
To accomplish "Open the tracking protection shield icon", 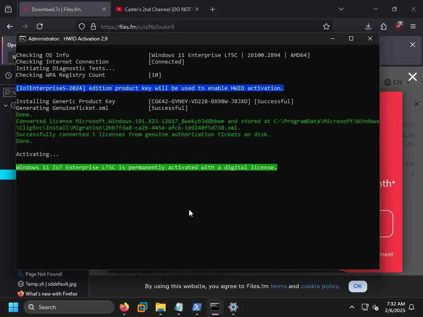I will tap(82, 26).
